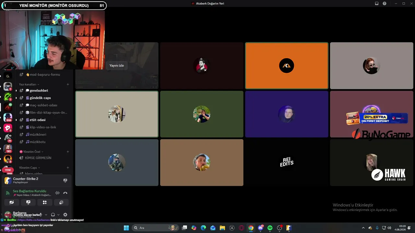Open system volume control in tray

click(x=389, y=228)
